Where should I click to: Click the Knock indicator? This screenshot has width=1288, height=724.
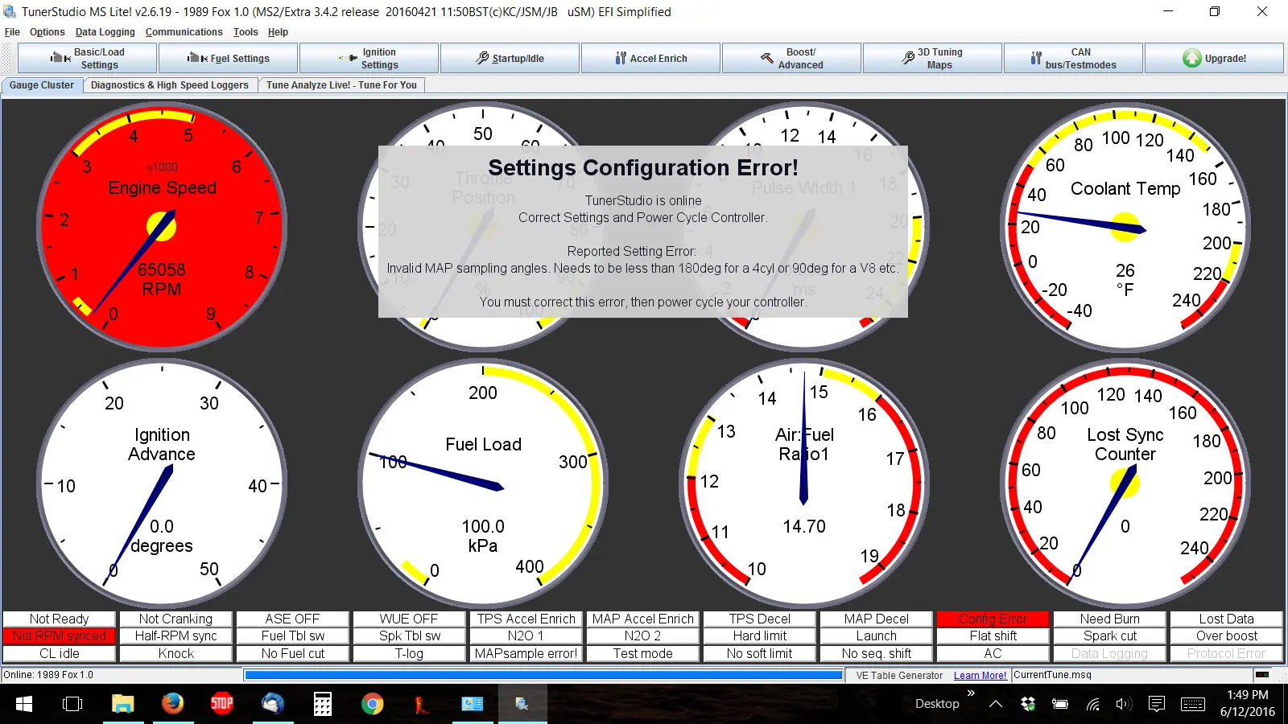click(176, 653)
